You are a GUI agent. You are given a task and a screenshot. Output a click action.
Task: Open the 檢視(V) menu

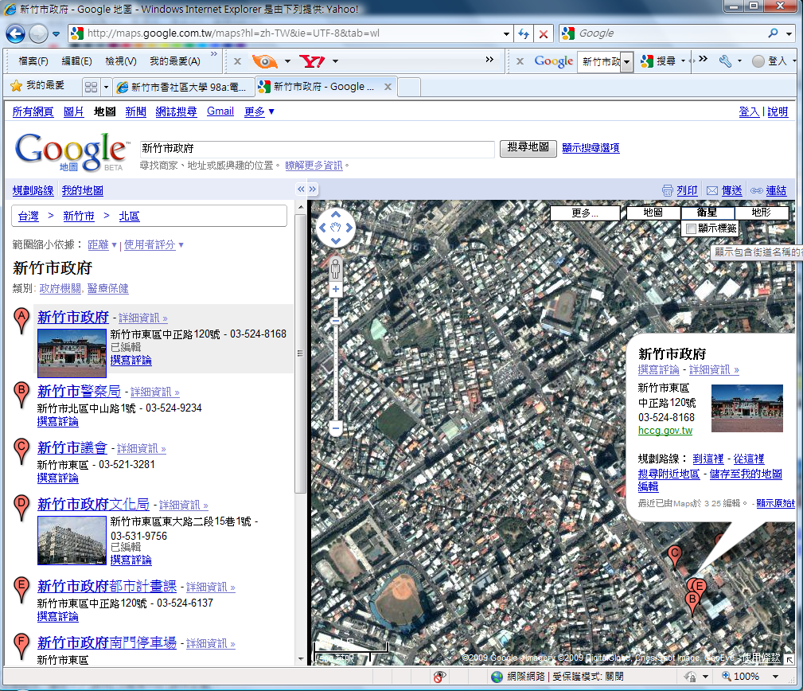[x=121, y=61]
